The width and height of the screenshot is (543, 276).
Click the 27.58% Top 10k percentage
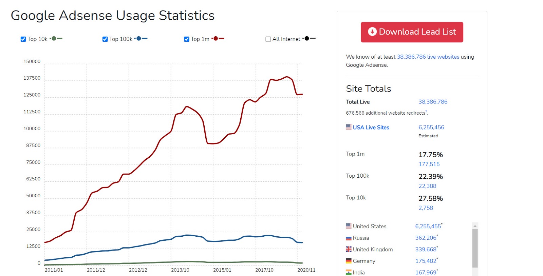pyautogui.click(x=431, y=199)
